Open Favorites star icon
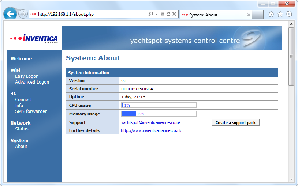Image resolution: width=298 pixels, height=186 pixels. (x=280, y=14)
